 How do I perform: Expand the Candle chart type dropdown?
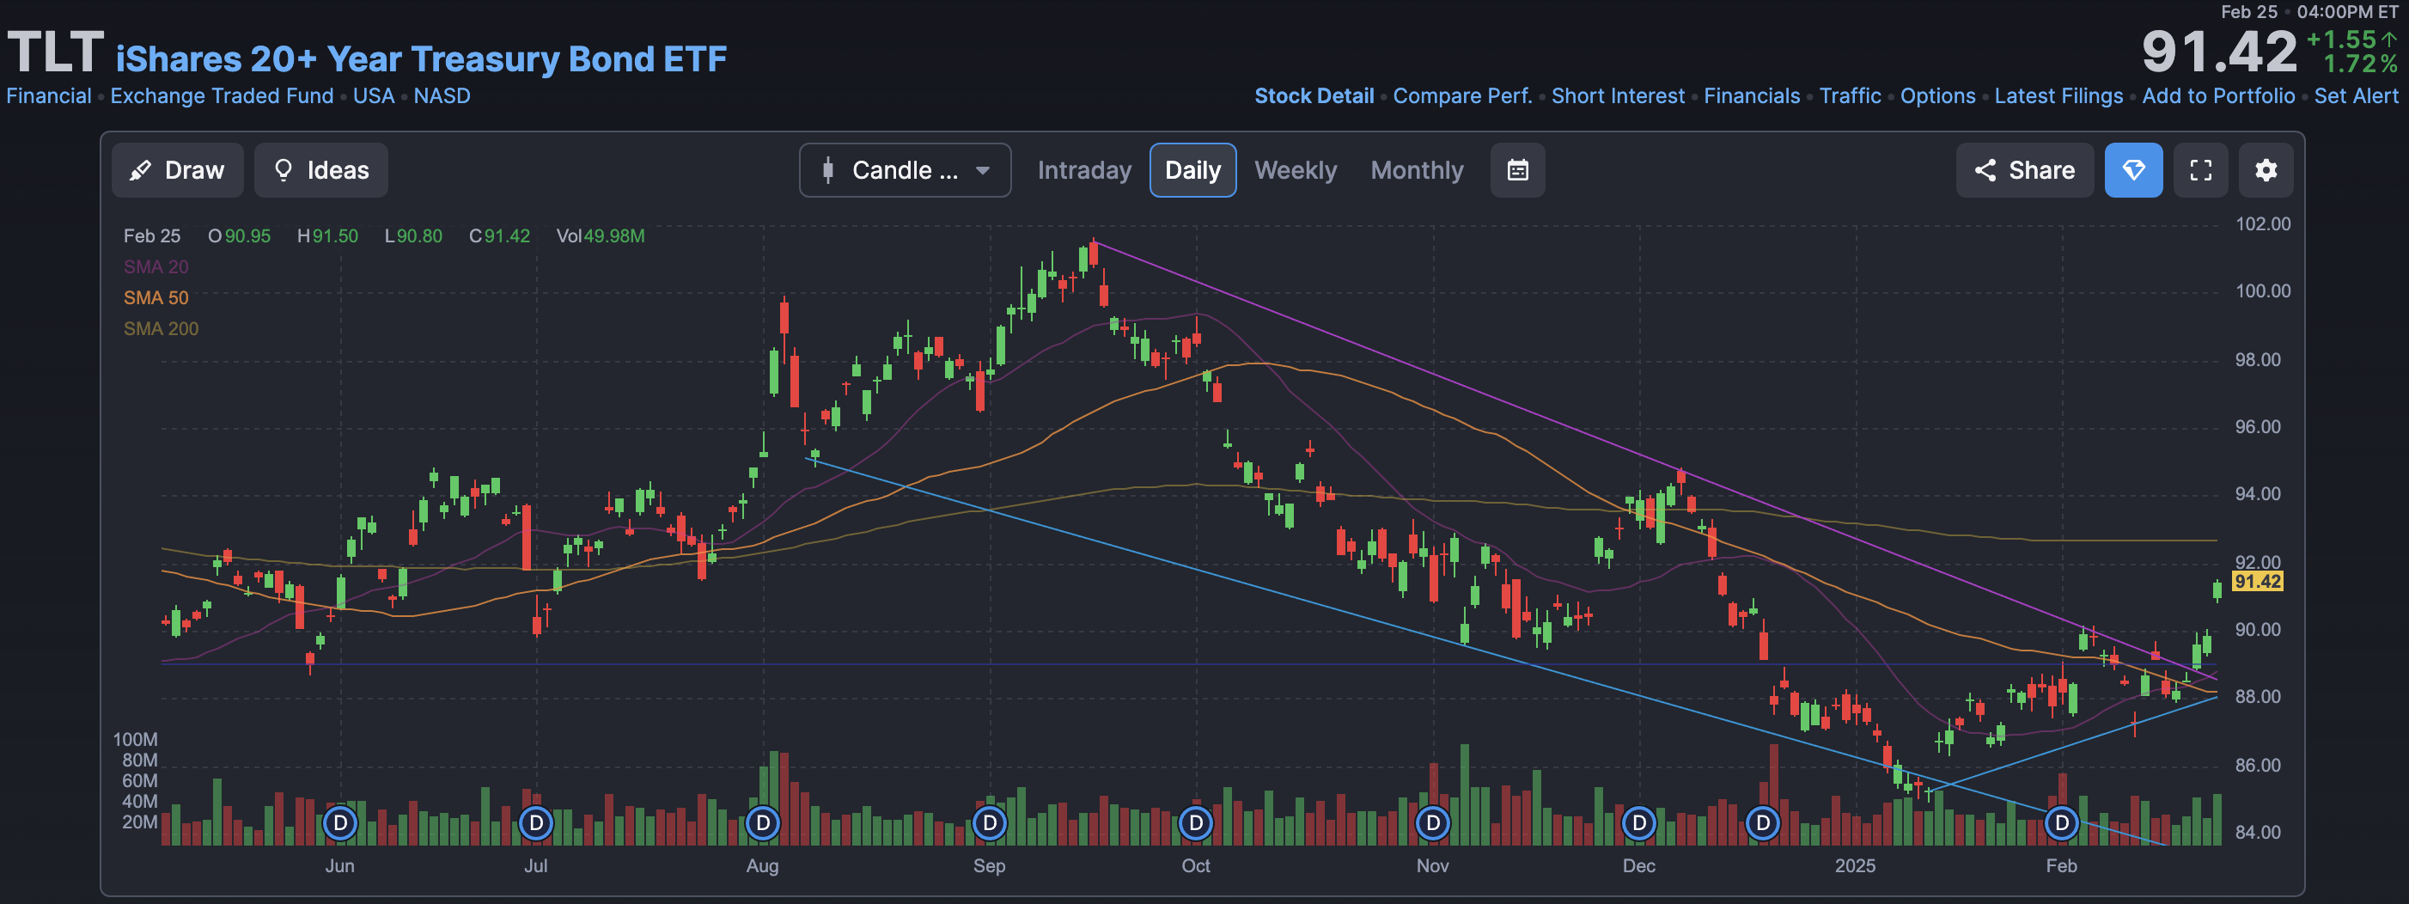(905, 170)
